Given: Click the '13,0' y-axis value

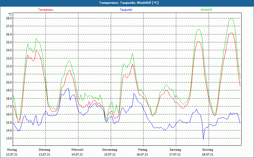Looking at the screenshot, I should (x=9, y=138).
